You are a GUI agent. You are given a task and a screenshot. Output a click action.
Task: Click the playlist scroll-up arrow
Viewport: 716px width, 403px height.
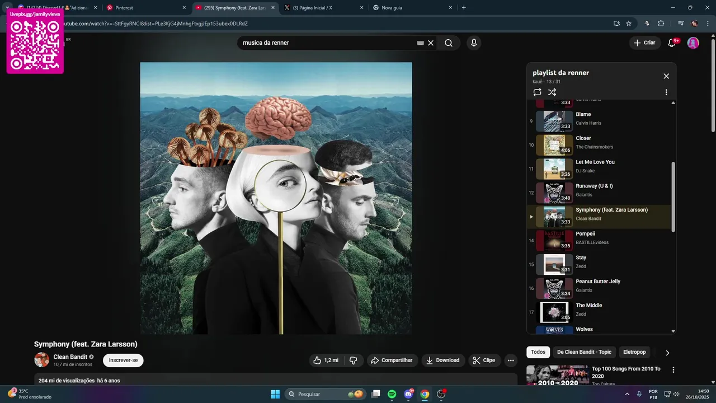coord(673,103)
